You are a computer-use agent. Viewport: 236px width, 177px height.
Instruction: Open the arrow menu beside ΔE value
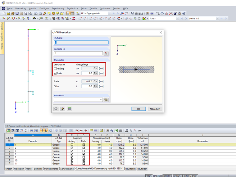point(97,73)
